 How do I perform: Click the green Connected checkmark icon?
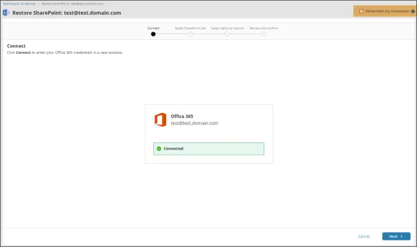[158, 149]
